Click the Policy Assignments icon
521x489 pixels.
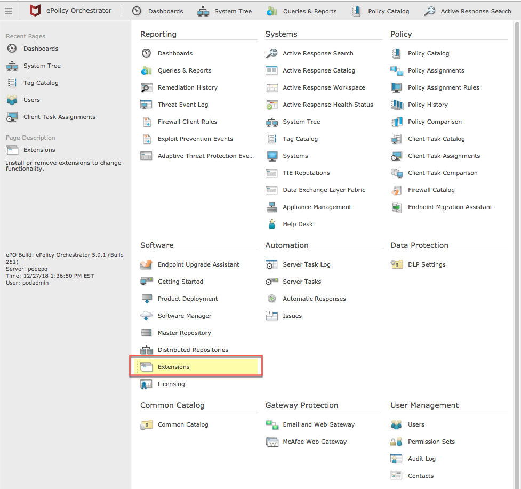point(397,70)
